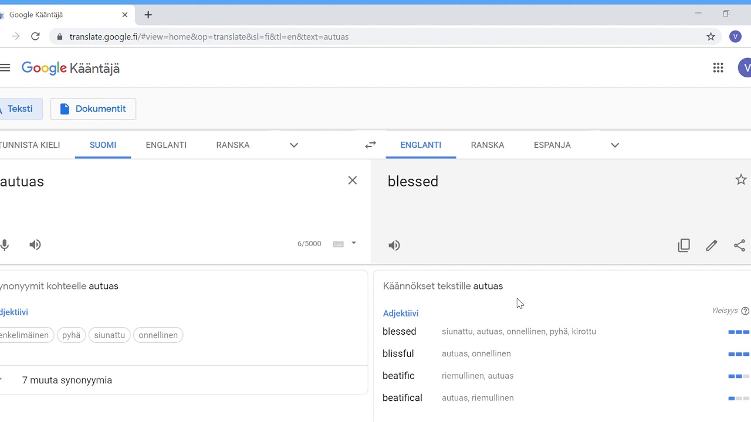Open Chrome profile avatar
The width and height of the screenshot is (751, 422).
[x=735, y=36]
